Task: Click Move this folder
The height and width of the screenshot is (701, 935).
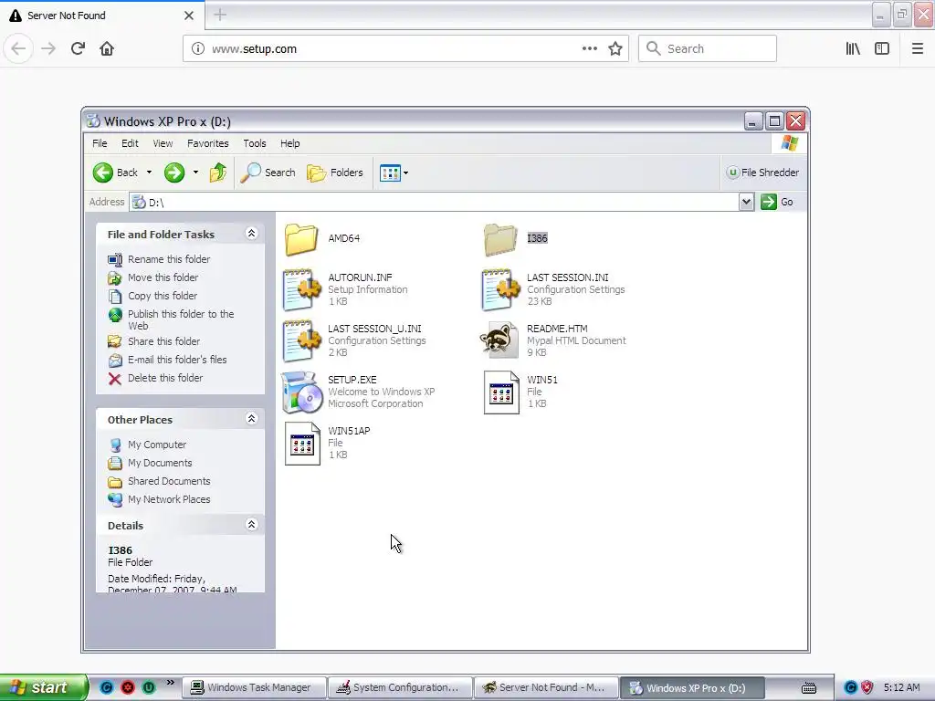Action: pos(163,277)
